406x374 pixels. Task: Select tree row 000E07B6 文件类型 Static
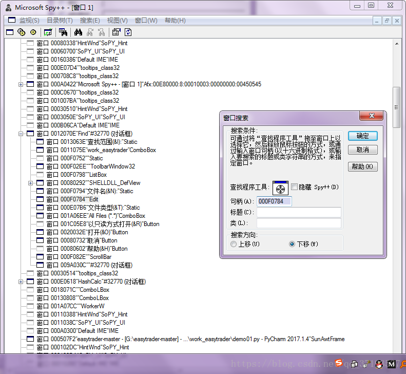(93, 208)
